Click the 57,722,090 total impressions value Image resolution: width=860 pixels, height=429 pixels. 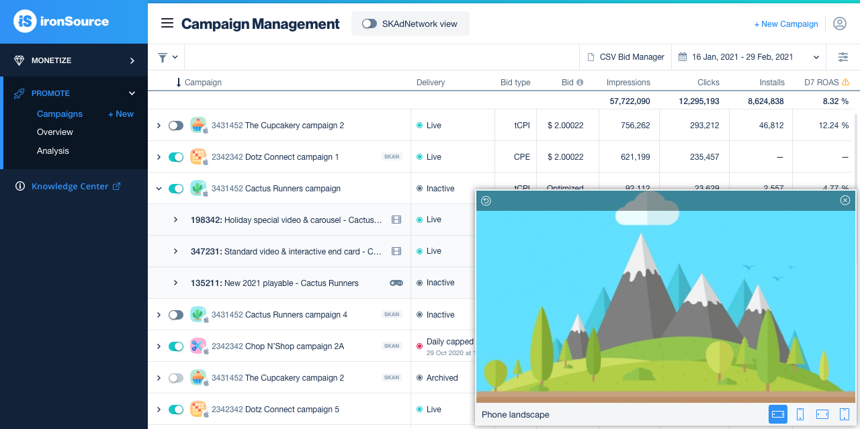tap(630, 101)
